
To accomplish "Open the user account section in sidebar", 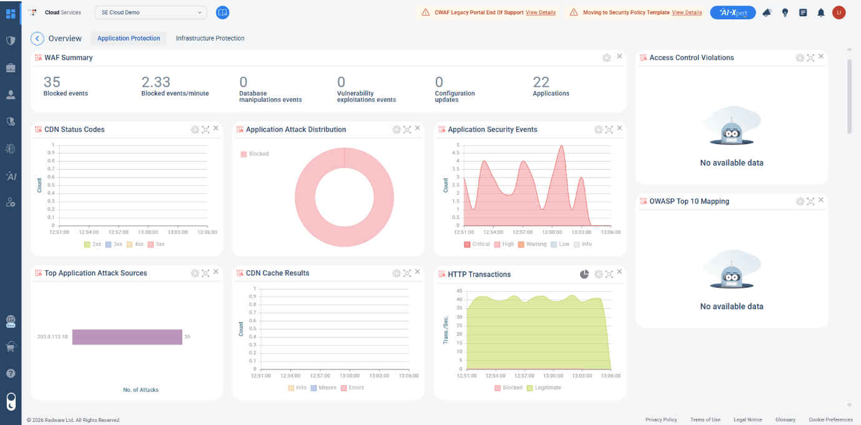I will point(11,95).
